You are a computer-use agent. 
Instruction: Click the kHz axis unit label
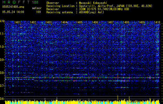pos(2,21)
